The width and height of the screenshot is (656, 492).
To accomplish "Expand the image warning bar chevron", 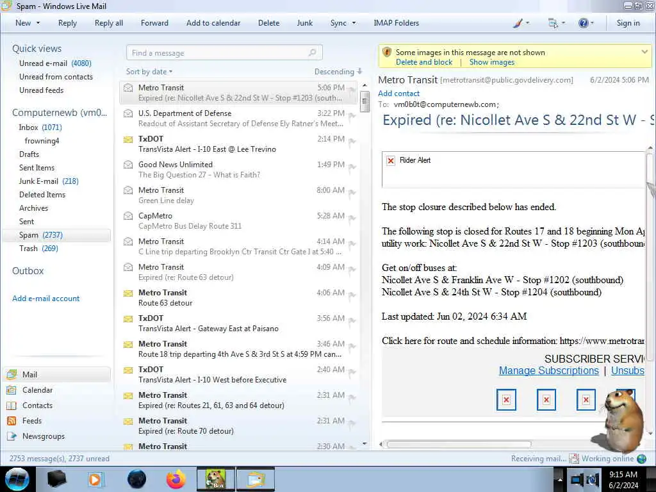I will click(644, 52).
